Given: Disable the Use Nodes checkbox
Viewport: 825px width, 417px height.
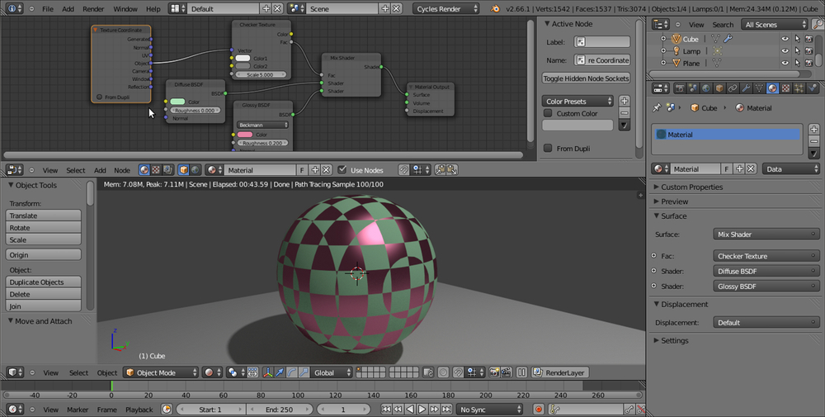Looking at the screenshot, I should pyautogui.click(x=342, y=170).
